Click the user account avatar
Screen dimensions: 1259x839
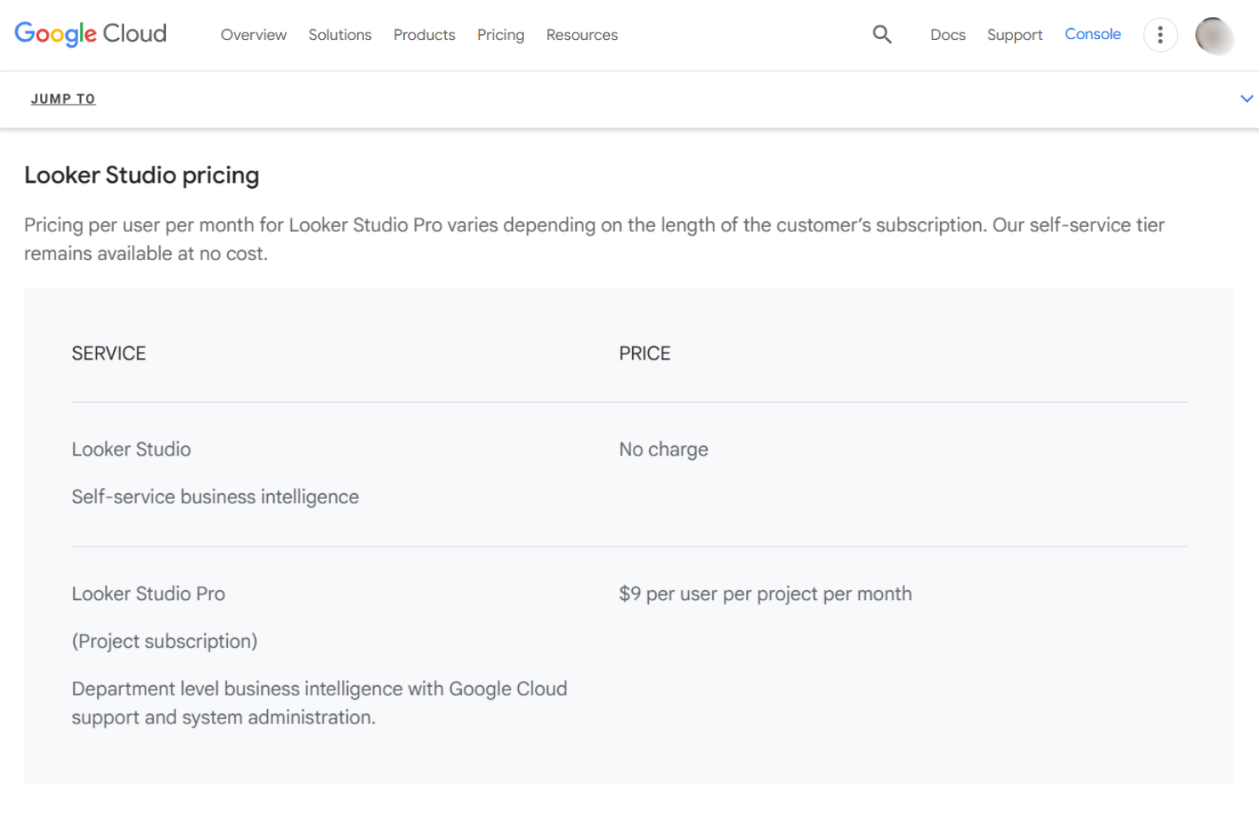(x=1214, y=35)
